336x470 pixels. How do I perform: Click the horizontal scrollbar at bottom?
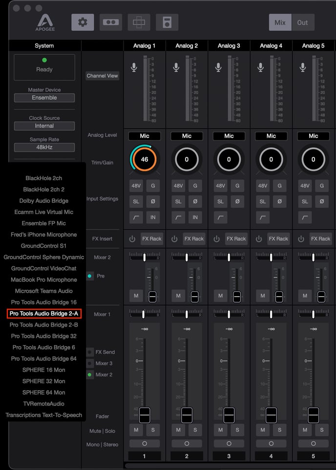pos(230,466)
